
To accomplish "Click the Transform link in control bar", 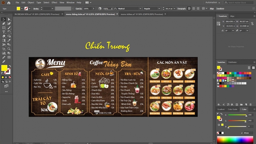I will pos(220,8).
